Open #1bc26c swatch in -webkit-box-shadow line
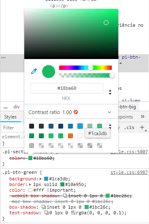 coord(108,196)
